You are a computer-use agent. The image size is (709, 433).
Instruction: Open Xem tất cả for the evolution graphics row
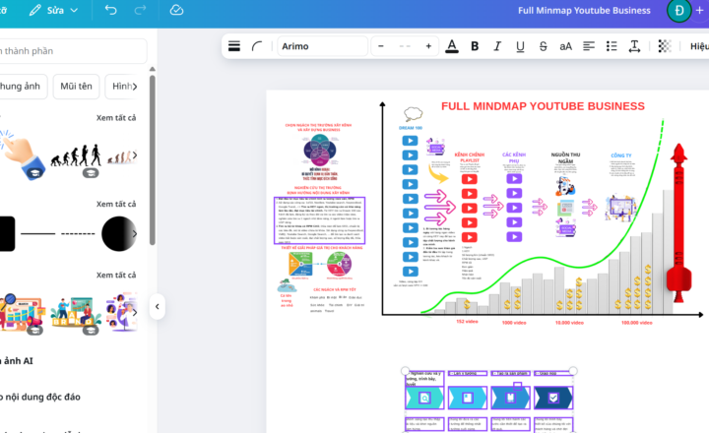(116, 118)
